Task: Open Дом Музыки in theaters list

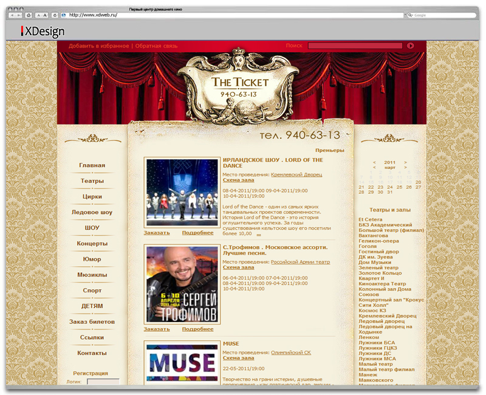Action: click(x=375, y=263)
